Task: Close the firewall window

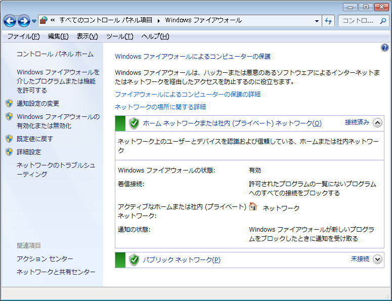Action: tap(381, 7)
